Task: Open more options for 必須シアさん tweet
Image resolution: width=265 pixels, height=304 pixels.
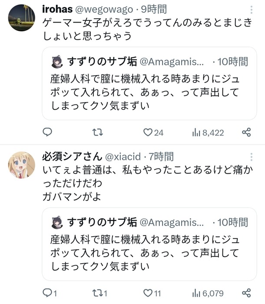Action: (x=252, y=157)
